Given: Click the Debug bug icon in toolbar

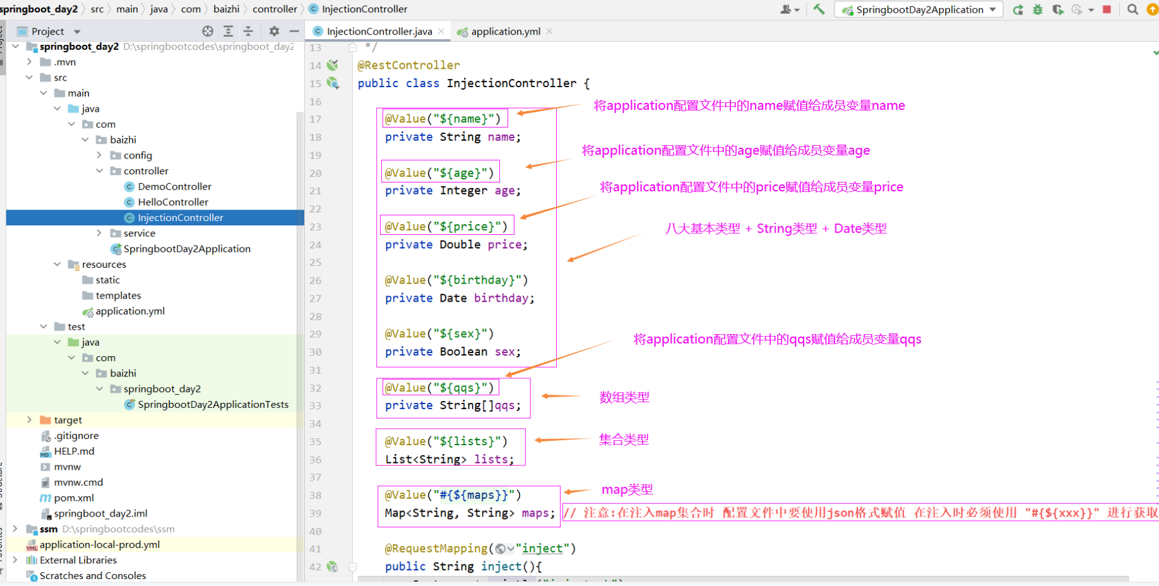Looking at the screenshot, I should [1038, 9].
